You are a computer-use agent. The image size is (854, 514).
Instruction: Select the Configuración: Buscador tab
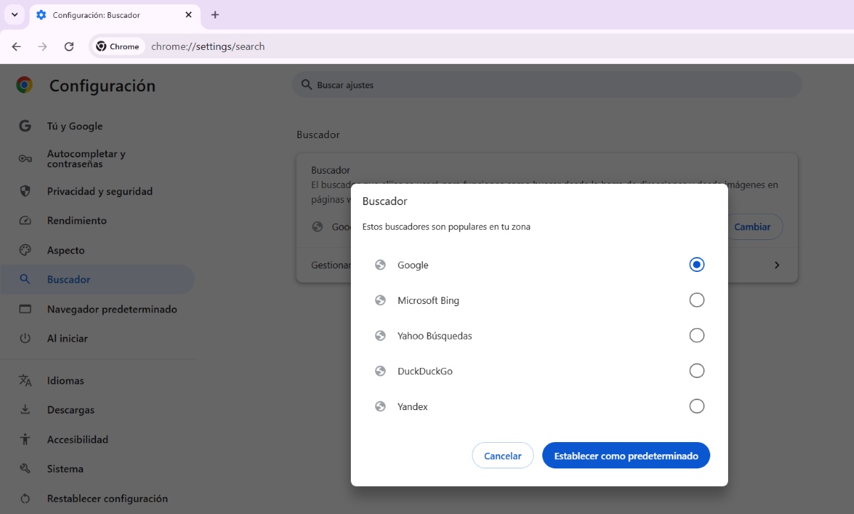[x=115, y=15]
